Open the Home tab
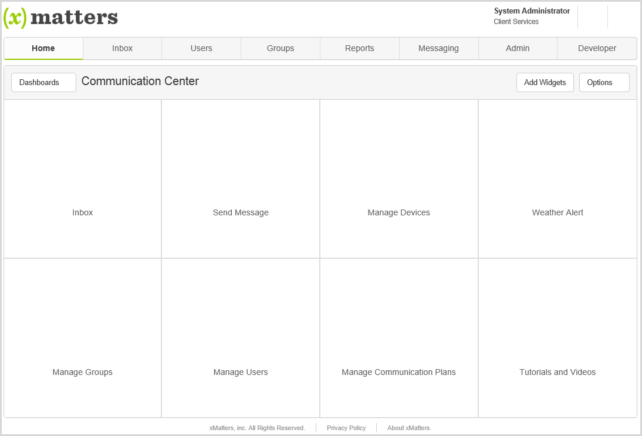This screenshot has height=436, width=642. pos(43,48)
